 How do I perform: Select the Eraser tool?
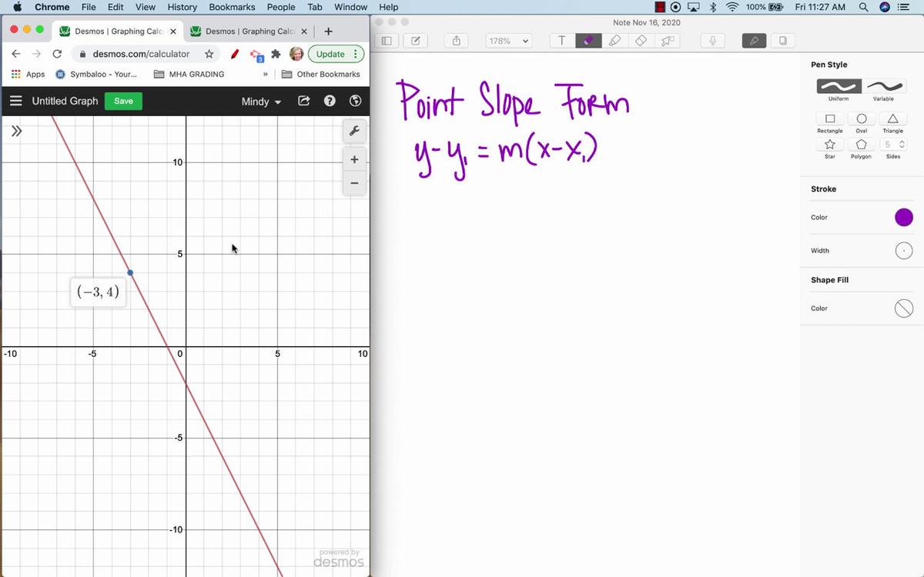click(x=640, y=40)
